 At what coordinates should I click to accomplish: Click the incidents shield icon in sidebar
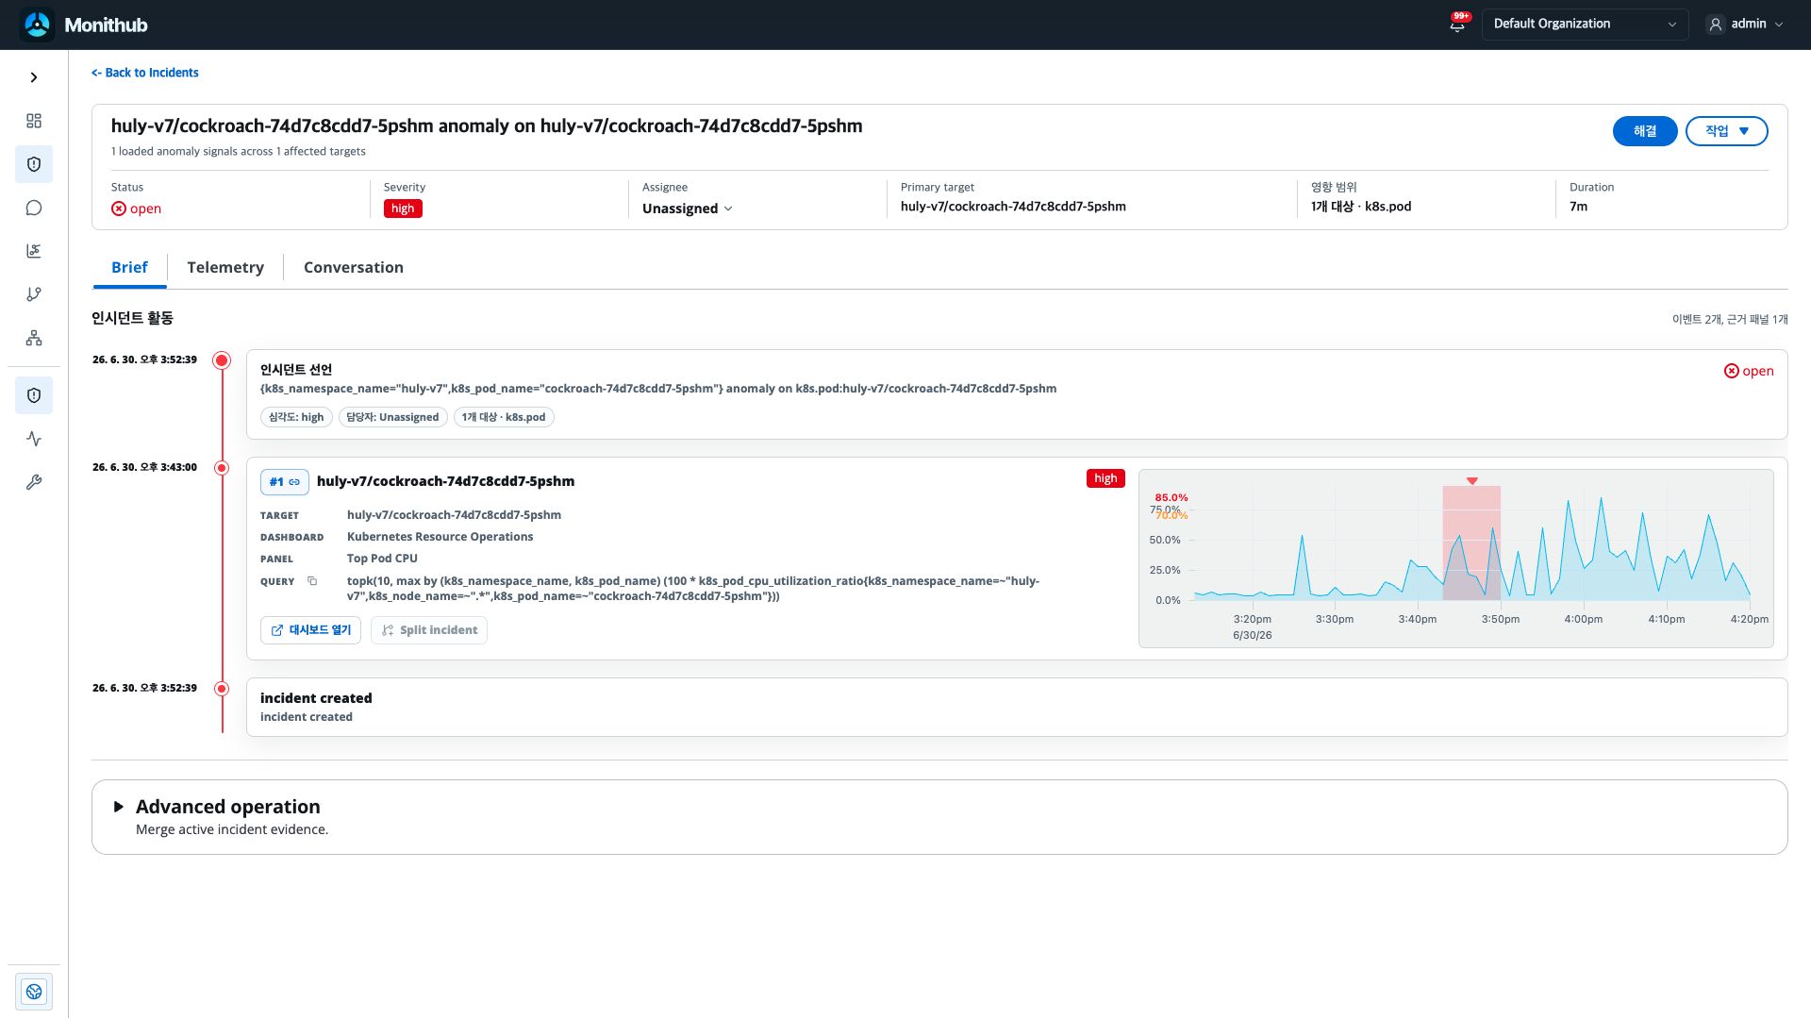(x=34, y=164)
